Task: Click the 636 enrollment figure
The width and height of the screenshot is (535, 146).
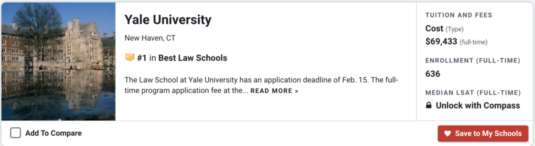Action: [433, 74]
